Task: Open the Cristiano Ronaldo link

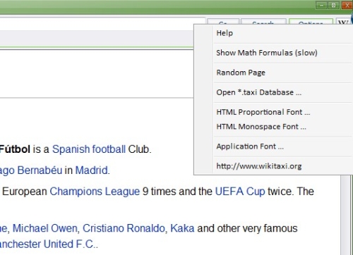Action: [124, 228]
